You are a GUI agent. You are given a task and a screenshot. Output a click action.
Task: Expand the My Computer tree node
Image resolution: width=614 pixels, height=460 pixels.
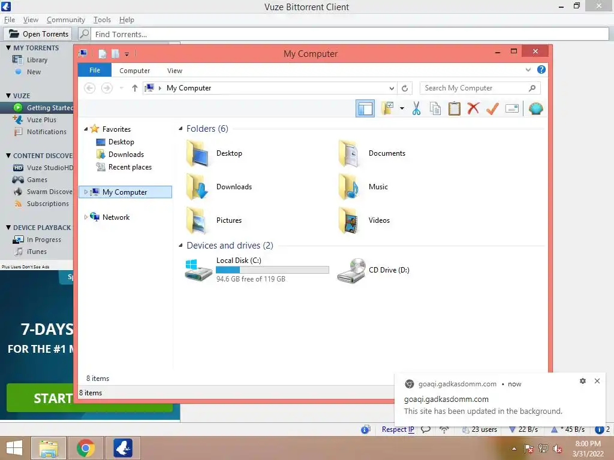(x=86, y=192)
